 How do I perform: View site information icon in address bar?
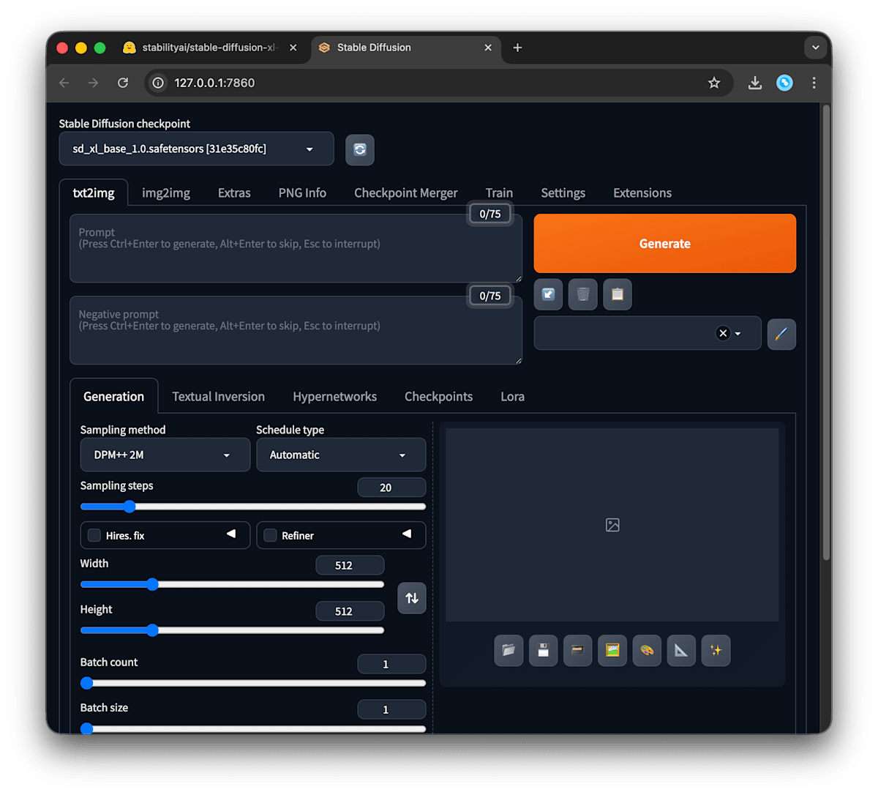coord(158,83)
